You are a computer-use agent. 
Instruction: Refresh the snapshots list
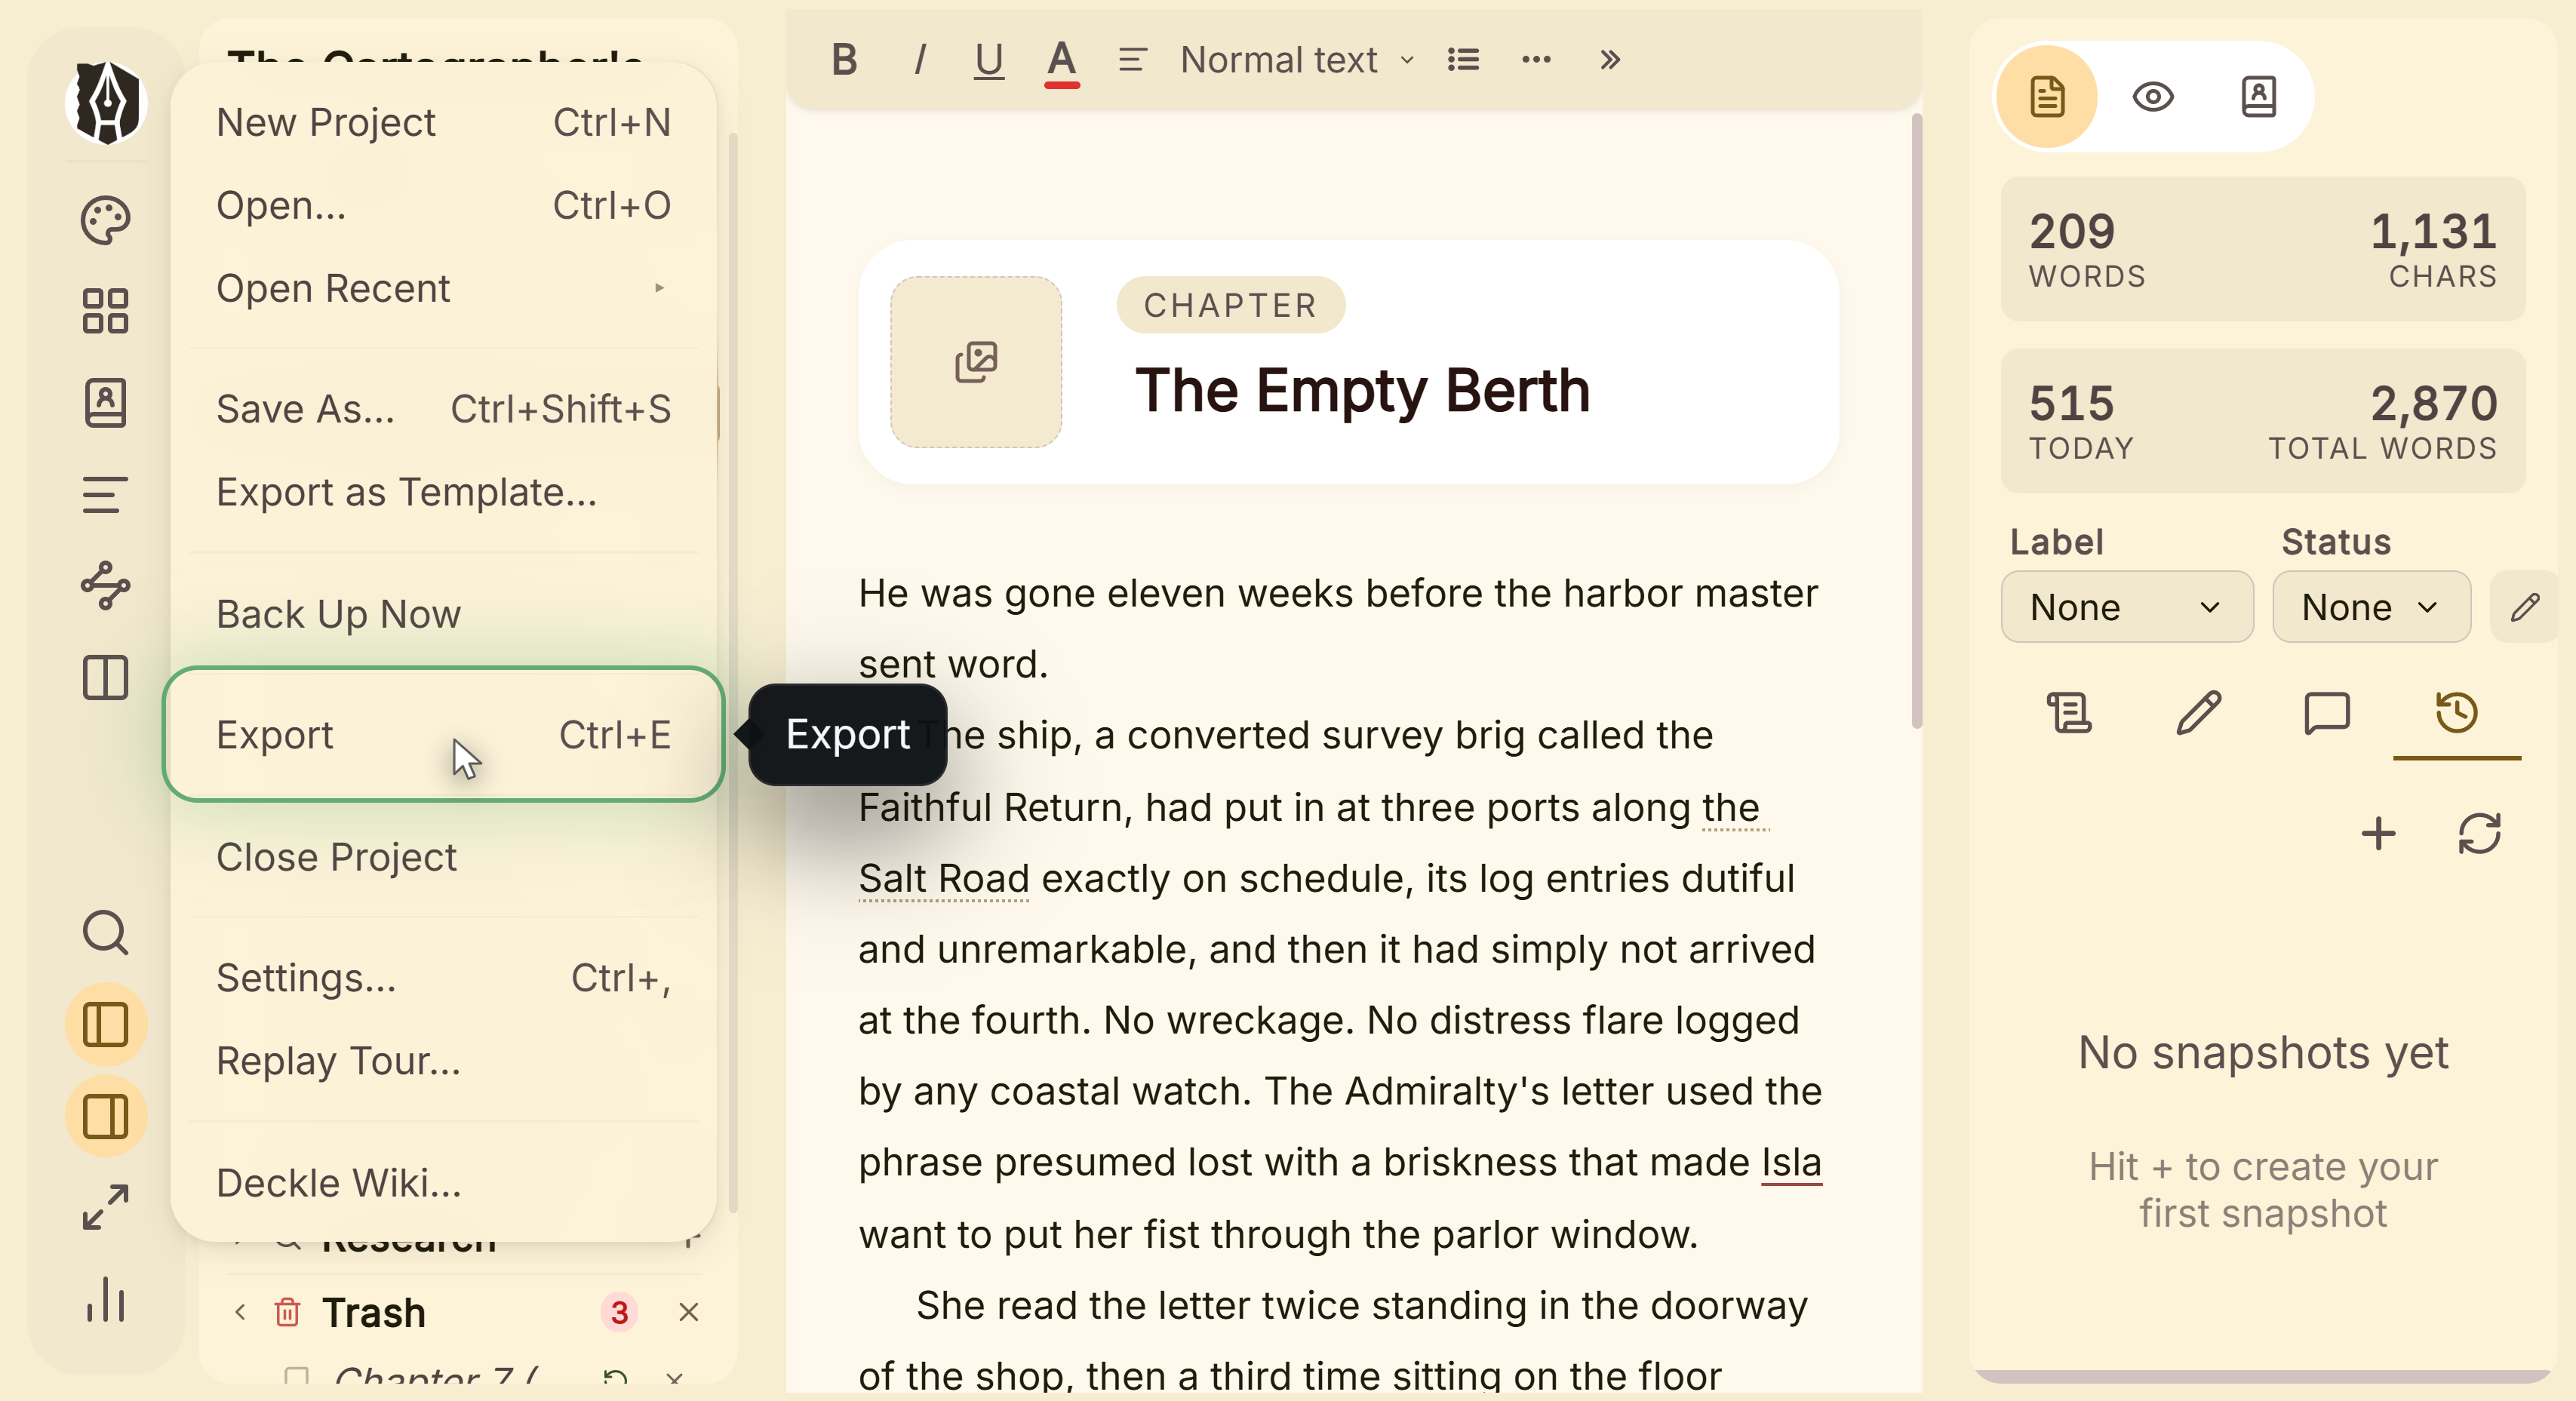(x=2480, y=833)
